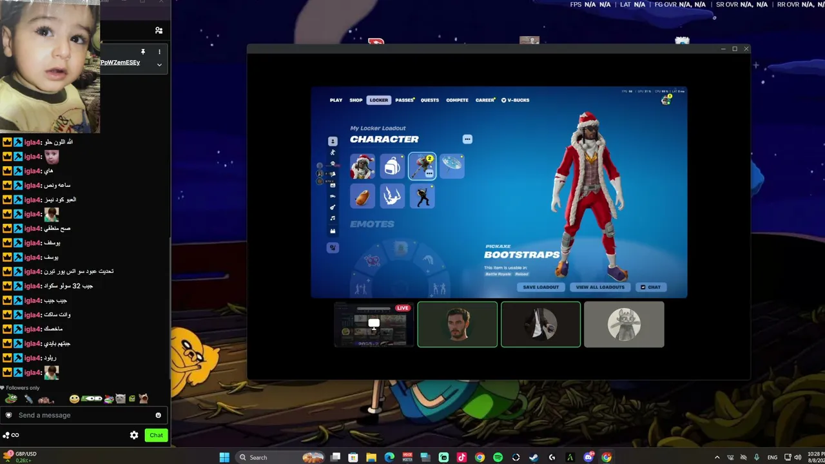Select the umbrella glider slot

(x=452, y=166)
